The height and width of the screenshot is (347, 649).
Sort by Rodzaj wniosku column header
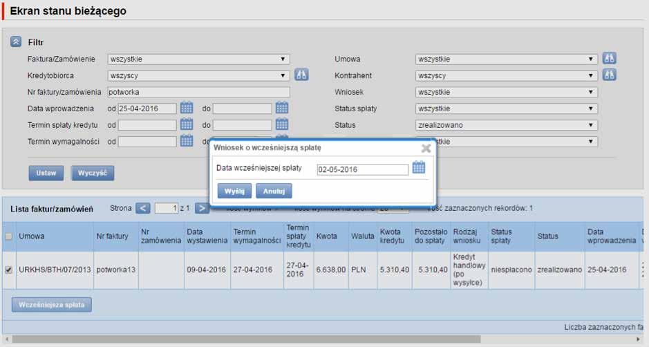(x=467, y=236)
